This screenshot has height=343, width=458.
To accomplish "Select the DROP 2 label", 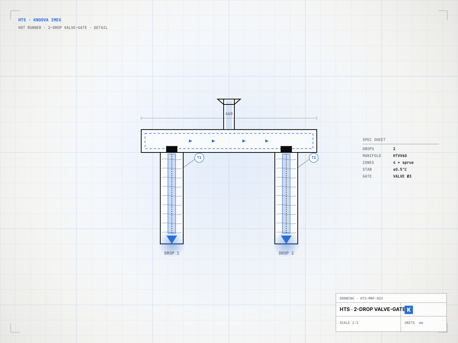I will click(x=286, y=253).
